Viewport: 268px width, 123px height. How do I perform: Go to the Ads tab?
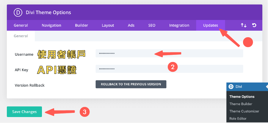(x=131, y=25)
